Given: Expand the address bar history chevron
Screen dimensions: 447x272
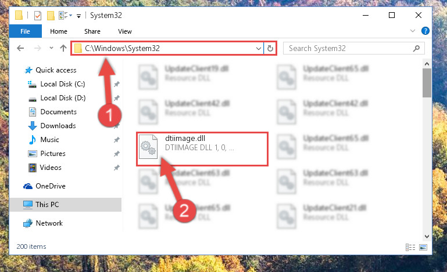Looking at the screenshot, I should tap(258, 48).
